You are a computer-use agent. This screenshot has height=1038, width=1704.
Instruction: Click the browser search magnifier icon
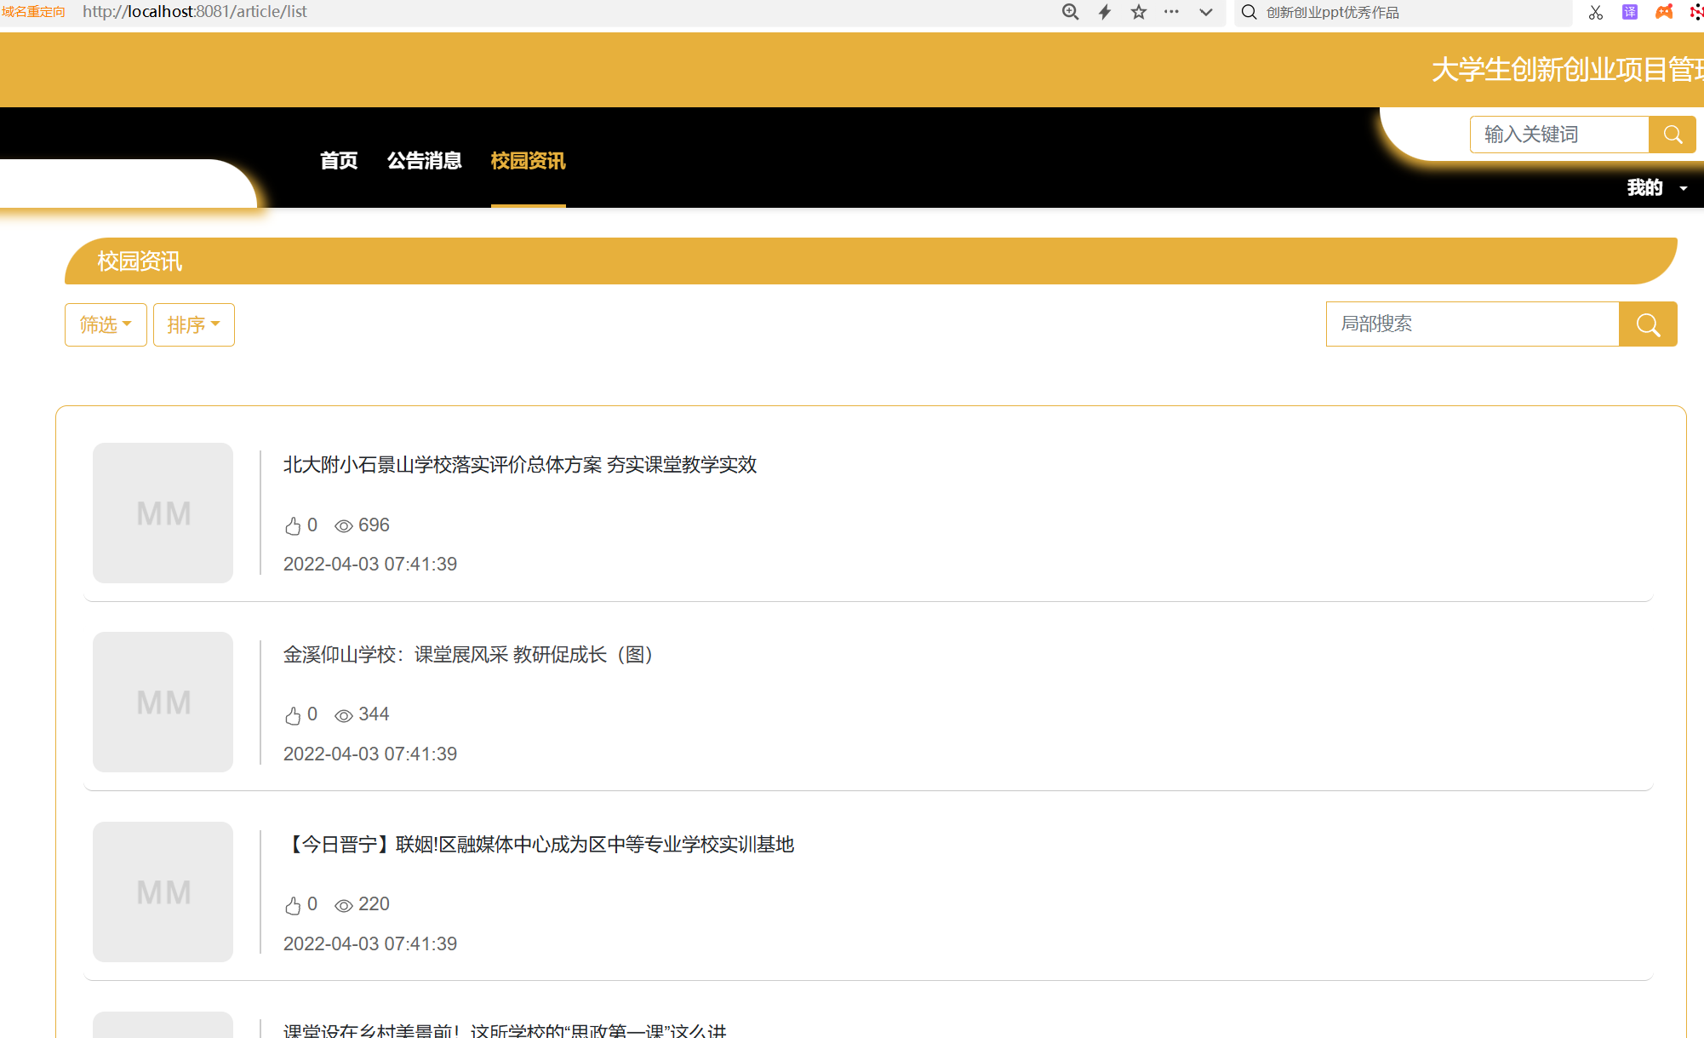[x=1249, y=12]
